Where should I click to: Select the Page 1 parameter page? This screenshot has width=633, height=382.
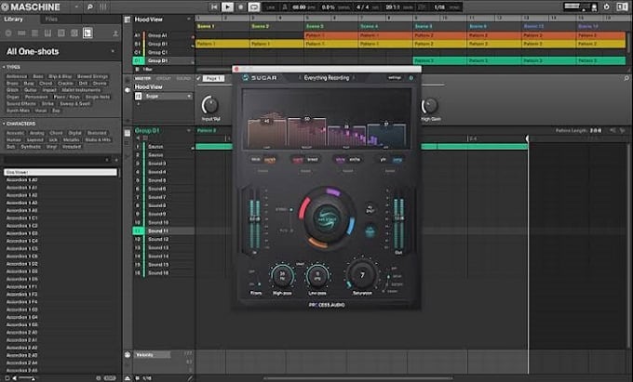213,79
